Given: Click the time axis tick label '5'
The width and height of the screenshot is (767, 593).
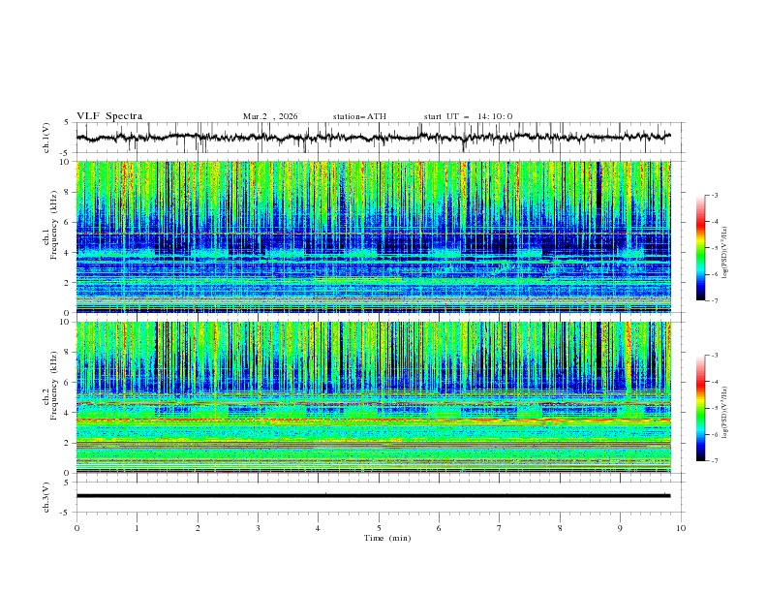Looking at the screenshot, I should [379, 528].
